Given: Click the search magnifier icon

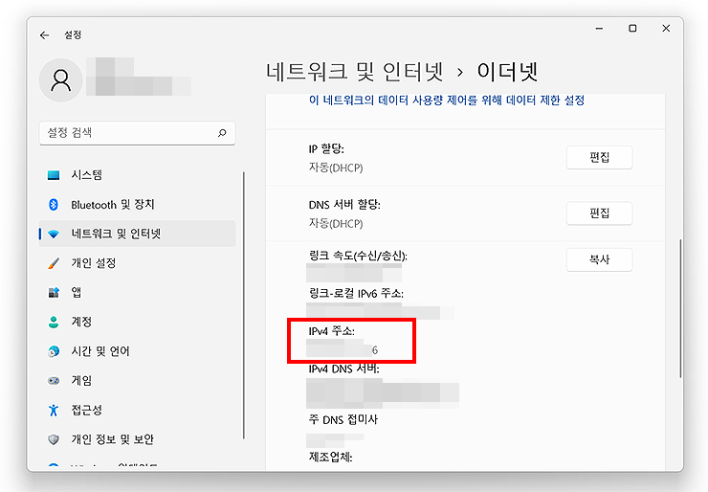Looking at the screenshot, I should tap(222, 133).
